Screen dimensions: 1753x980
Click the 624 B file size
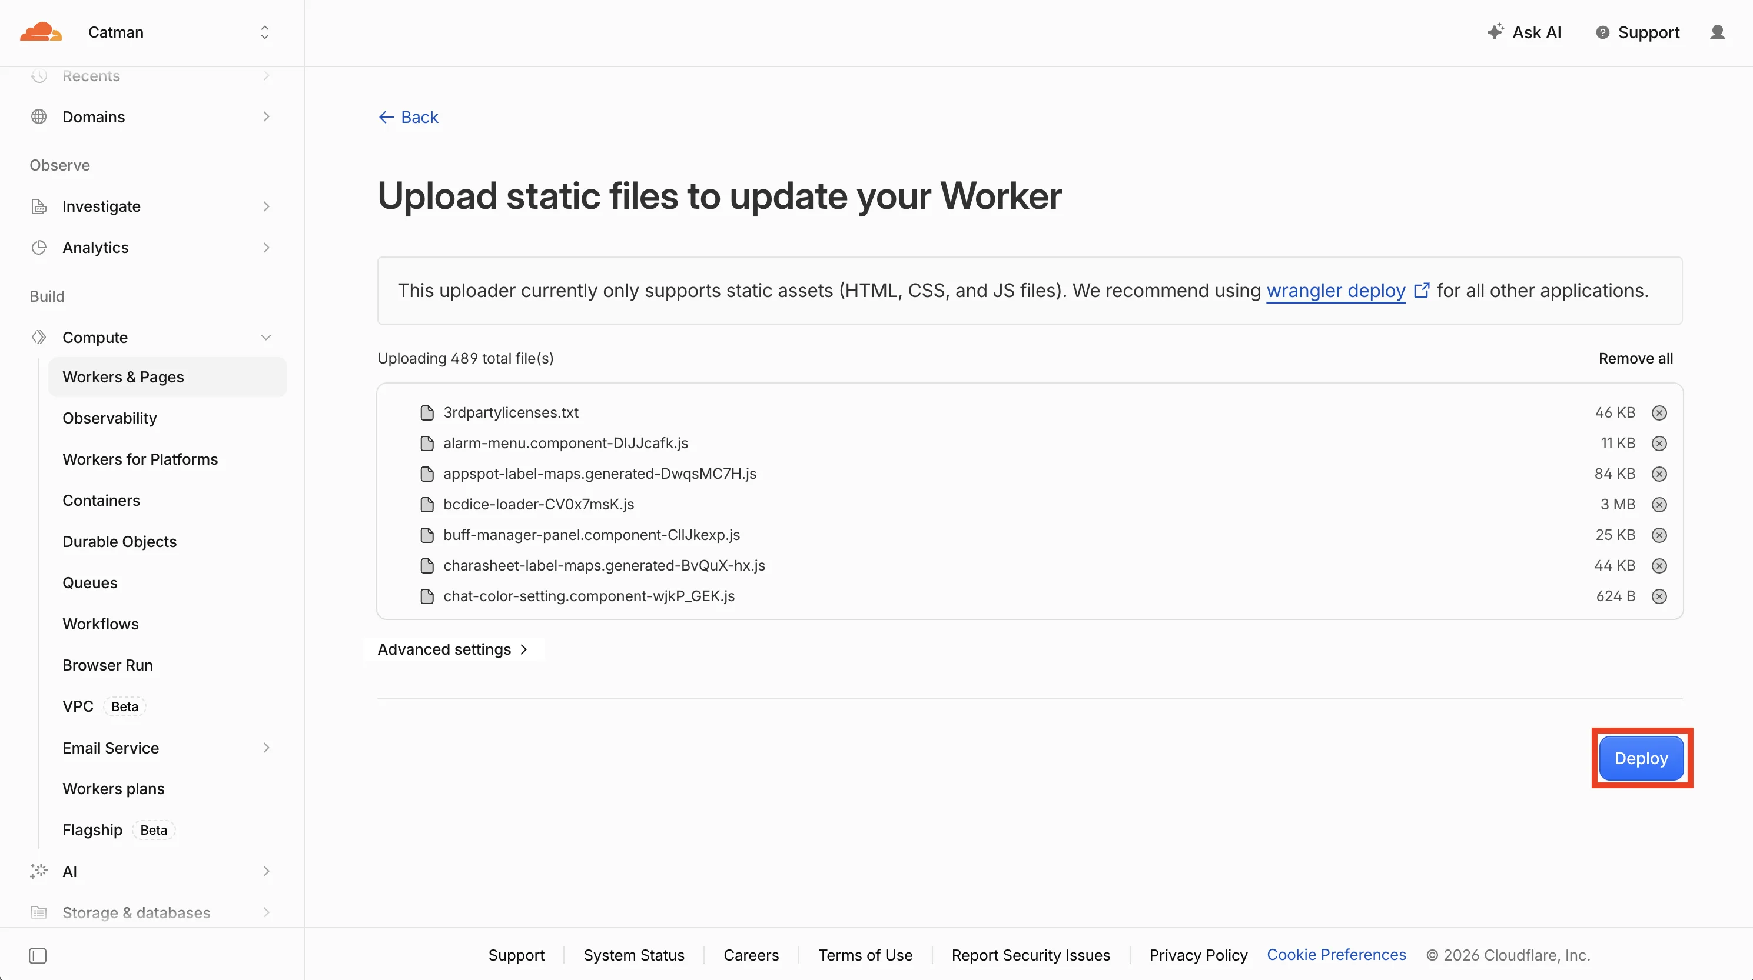coord(1615,596)
